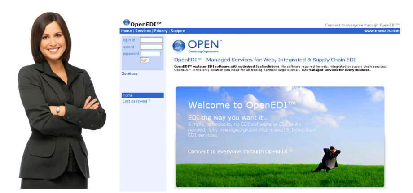The image size is (413, 193).
Task: Open the Lost password ? link
Action: [x=136, y=101]
